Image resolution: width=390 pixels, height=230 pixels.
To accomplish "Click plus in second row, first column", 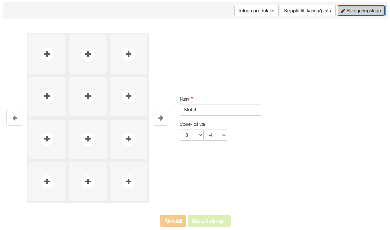I will (47, 96).
